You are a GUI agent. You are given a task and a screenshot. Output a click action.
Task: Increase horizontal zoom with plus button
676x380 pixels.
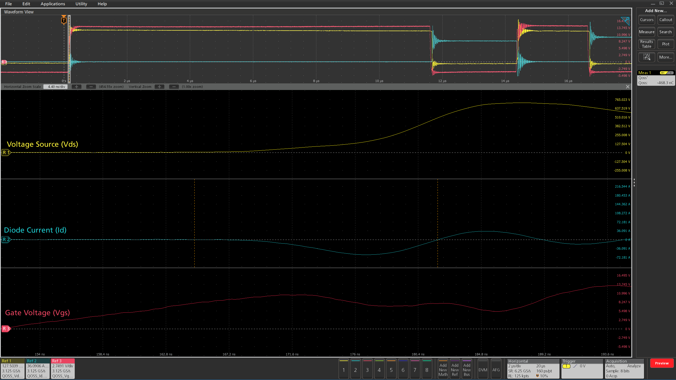pyautogui.click(x=77, y=87)
